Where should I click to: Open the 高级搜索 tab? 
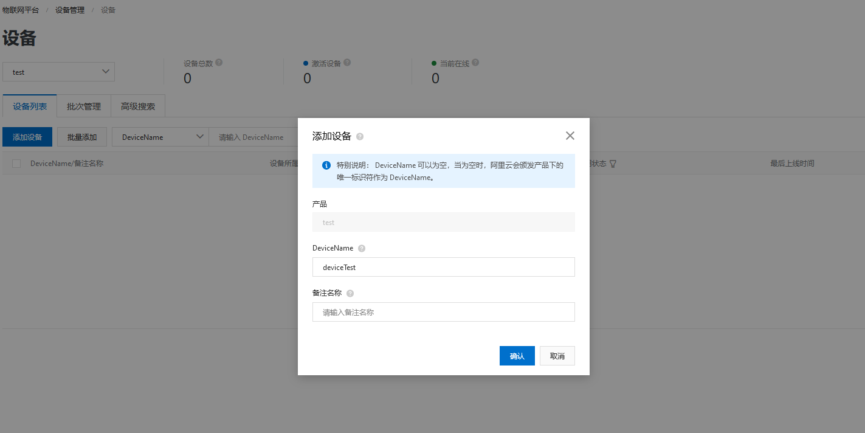point(137,106)
